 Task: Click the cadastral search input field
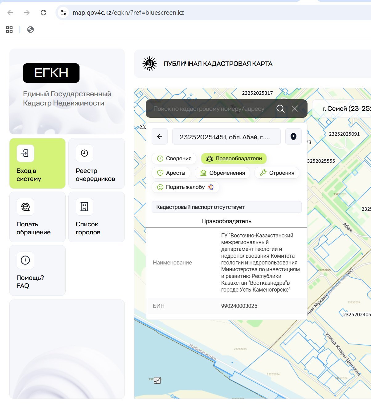coord(209,109)
